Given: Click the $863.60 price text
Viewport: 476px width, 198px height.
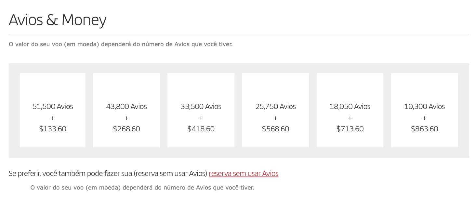Looking at the screenshot, I should point(425,129).
